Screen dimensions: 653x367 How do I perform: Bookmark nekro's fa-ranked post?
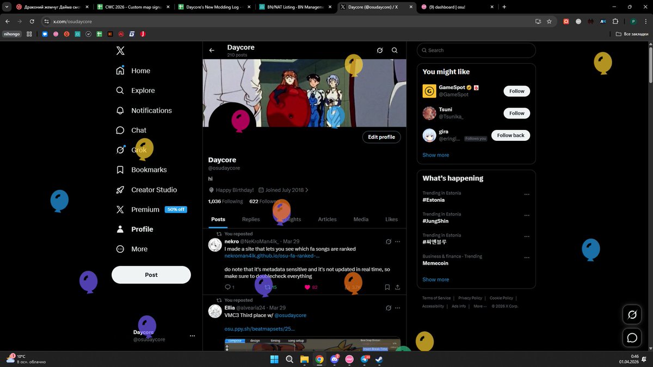coord(387,287)
